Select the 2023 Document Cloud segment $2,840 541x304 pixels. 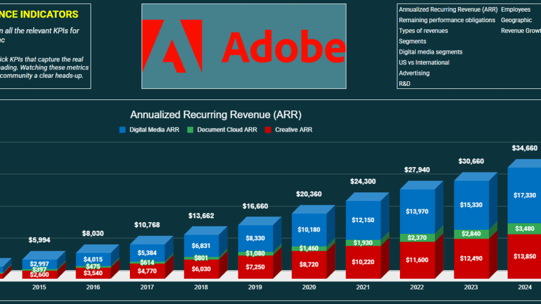point(471,234)
